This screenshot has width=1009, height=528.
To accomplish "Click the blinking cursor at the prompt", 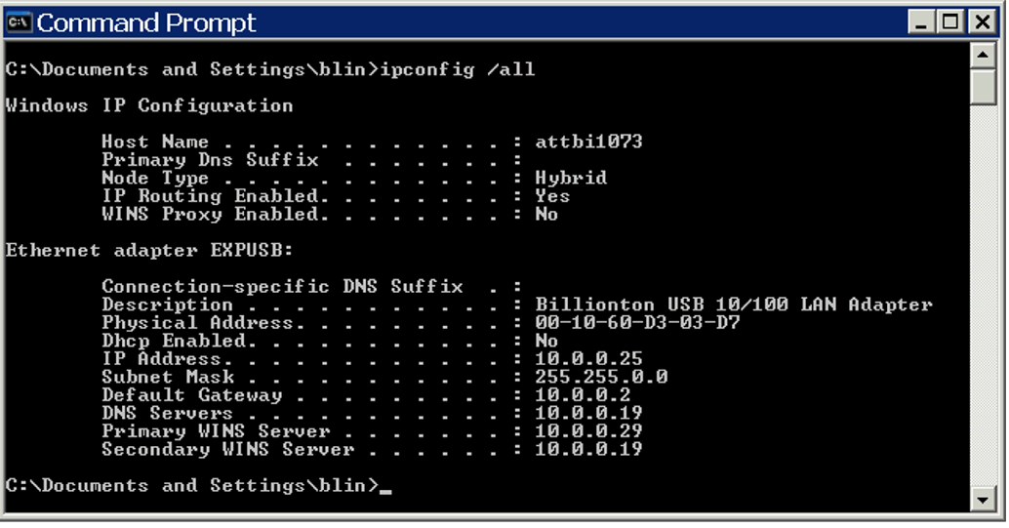I will click(385, 492).
